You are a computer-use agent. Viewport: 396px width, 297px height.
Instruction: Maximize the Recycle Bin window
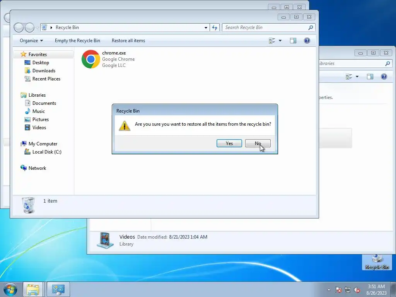point(296,17)
